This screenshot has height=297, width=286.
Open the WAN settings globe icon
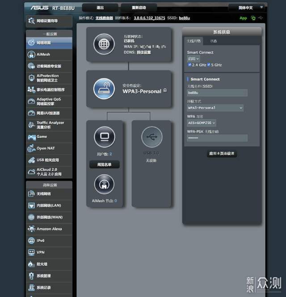[31, 217]
